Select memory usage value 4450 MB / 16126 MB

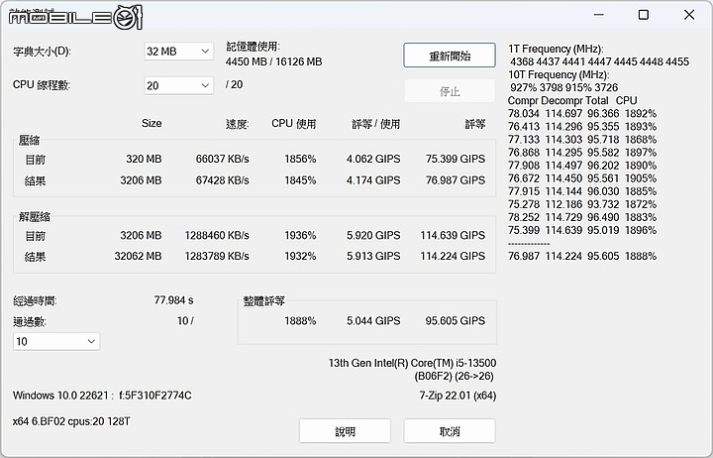[x=273, y=61]
